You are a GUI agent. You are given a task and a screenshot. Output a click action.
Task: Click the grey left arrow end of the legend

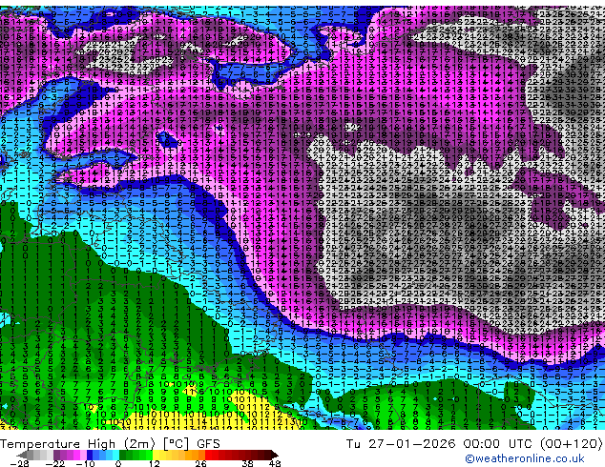click(22, 455)
